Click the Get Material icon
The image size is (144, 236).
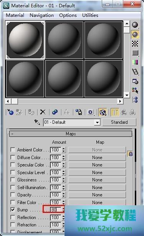tap(10, 112)
